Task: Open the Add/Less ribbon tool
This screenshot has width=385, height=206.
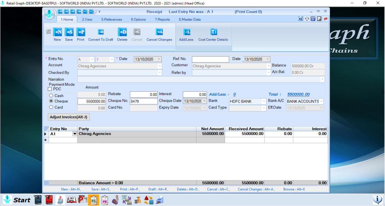Action: tap(187, 32)
